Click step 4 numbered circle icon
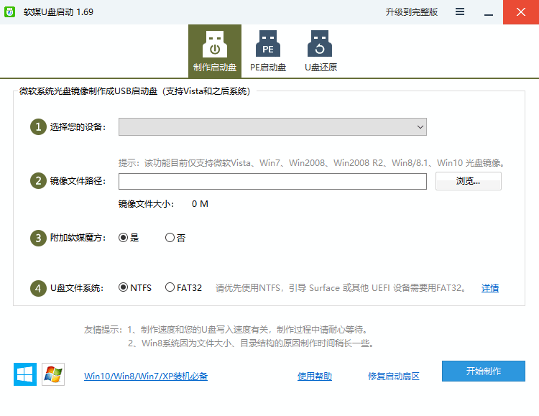This screenshot has width=539, height=416. pos(38,288)
